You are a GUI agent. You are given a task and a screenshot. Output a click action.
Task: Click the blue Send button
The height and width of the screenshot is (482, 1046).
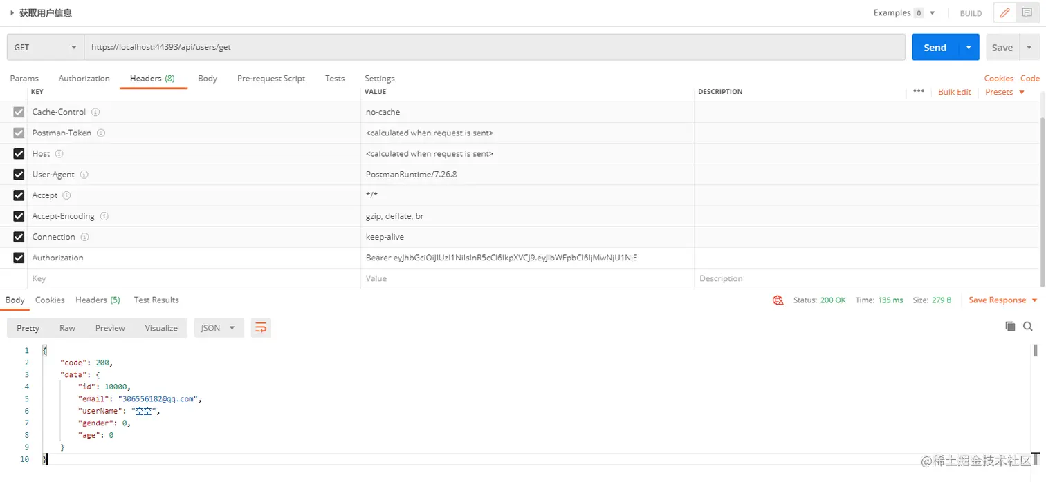click(935, 47)
